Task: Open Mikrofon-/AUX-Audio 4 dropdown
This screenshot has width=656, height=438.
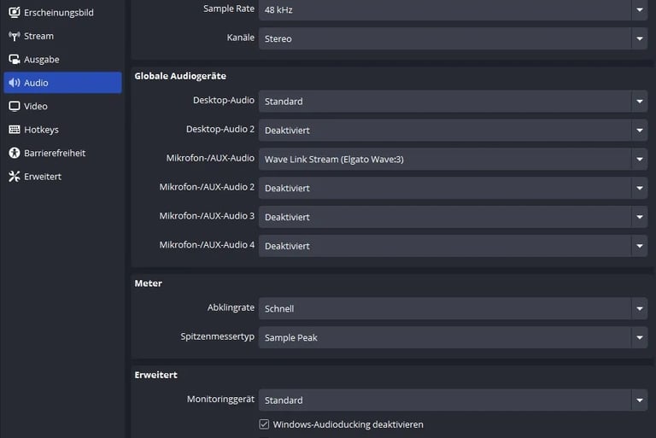Action: (453, 246)
